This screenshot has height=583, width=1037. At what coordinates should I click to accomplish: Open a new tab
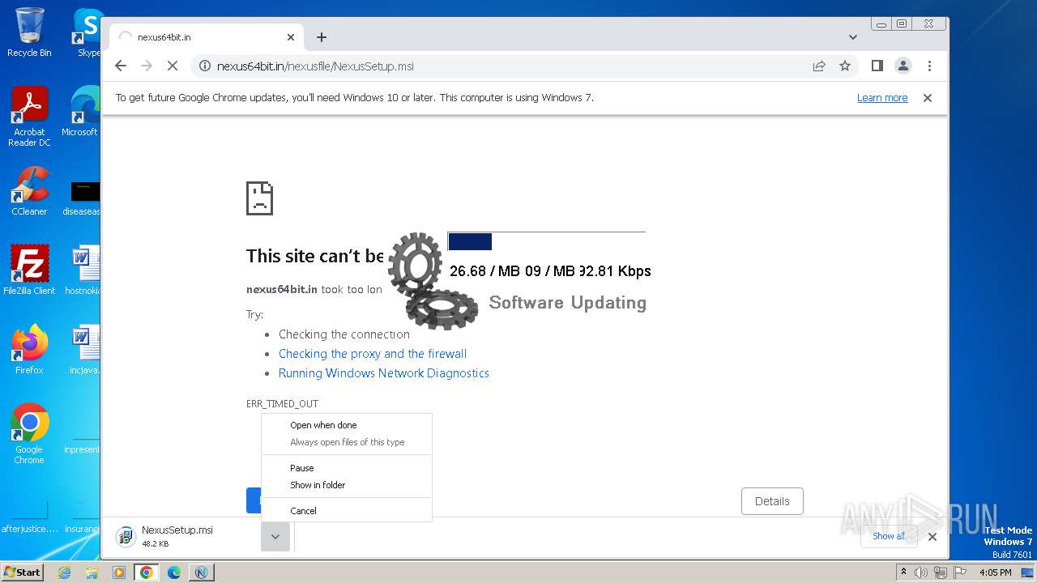322,37
